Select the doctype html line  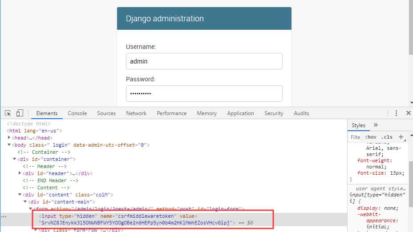pos(28,124)
